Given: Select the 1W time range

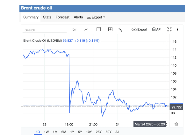Looking at the screenshot, I should coord(47,132).
